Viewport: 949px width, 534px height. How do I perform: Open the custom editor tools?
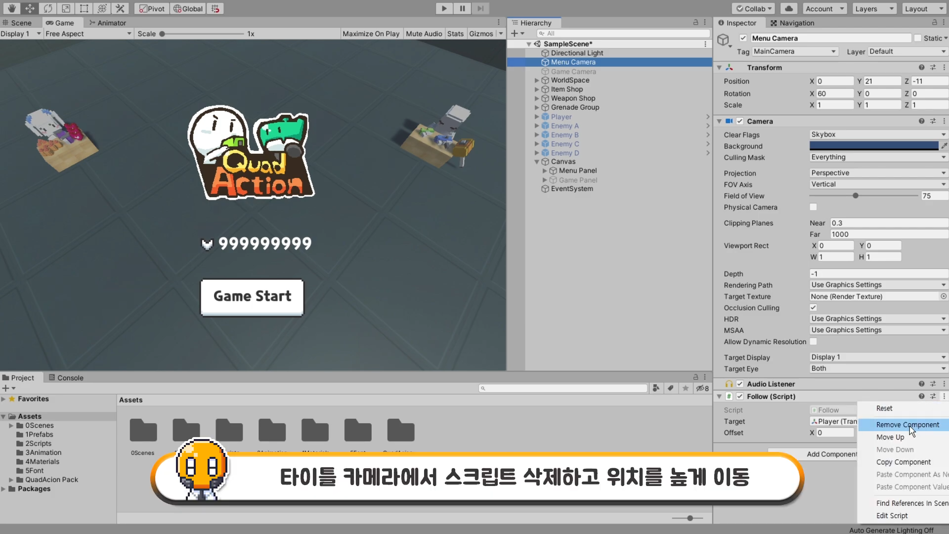point(120,8)
